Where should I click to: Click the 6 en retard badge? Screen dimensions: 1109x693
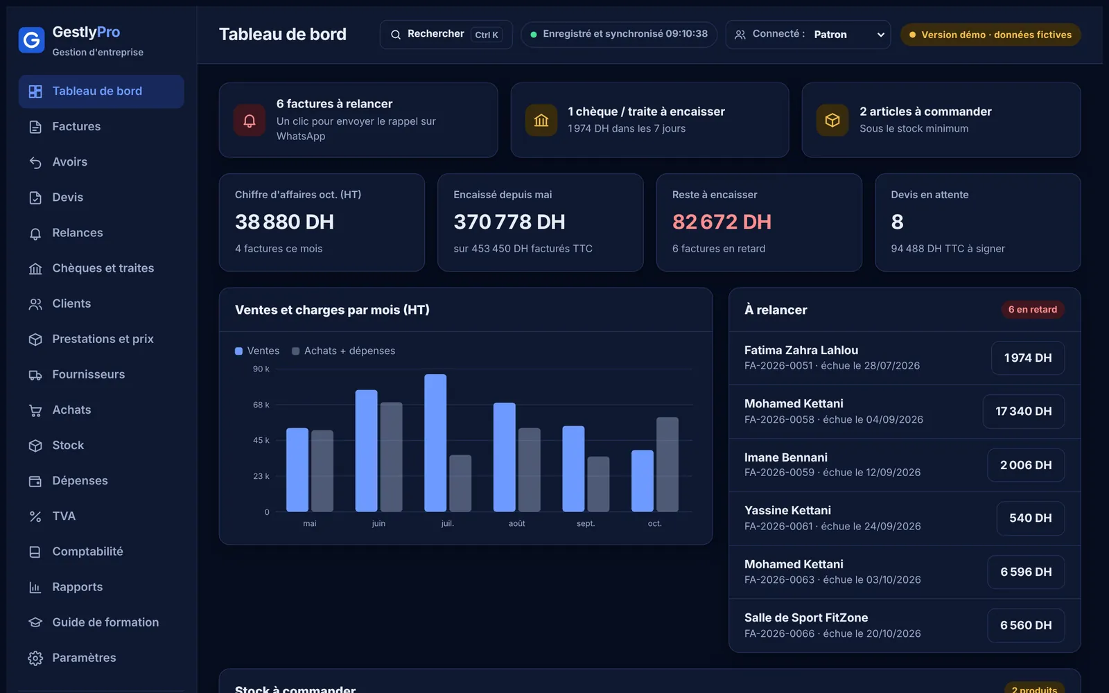pos(1033,310)
